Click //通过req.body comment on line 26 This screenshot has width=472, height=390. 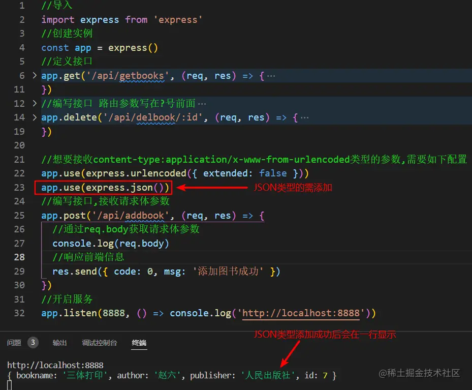coord(126,229)
